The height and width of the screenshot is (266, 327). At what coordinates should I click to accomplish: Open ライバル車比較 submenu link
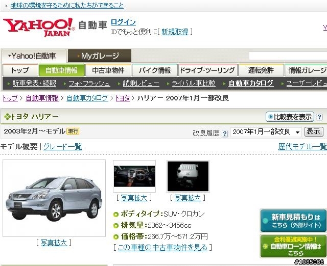pos(194,84)
